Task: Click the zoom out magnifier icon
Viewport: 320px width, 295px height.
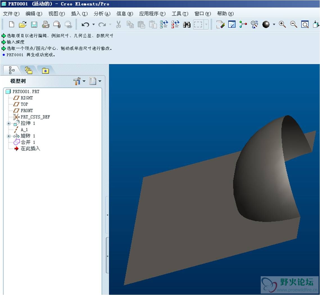Action: [x=294, y=25]
